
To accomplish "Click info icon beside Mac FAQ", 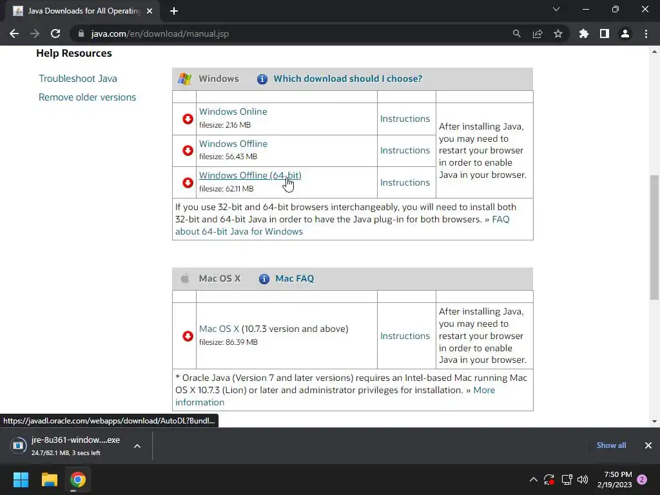I will click(264, 278).
